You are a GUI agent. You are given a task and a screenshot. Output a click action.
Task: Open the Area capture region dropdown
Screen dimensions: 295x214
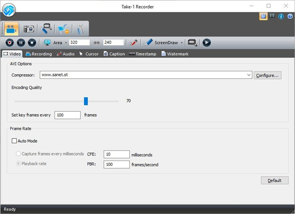coord(65,43)
